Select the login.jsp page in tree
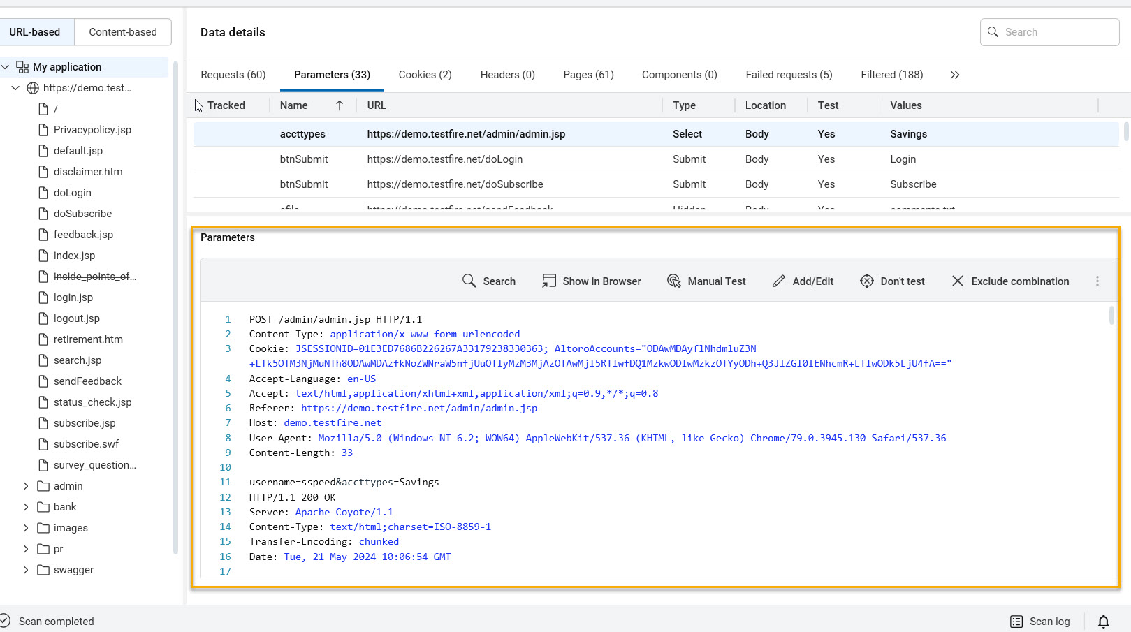This screenshot has height=632, width=1131. (x=73, y=297)
